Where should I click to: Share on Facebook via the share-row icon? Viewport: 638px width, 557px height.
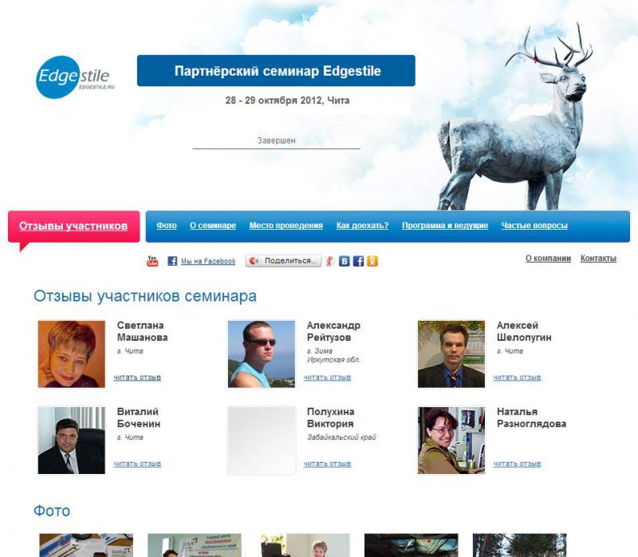(x=358, y=261)
